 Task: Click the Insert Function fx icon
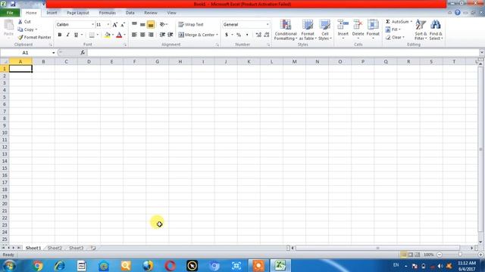pyautogui.click(x=83, y=53)
